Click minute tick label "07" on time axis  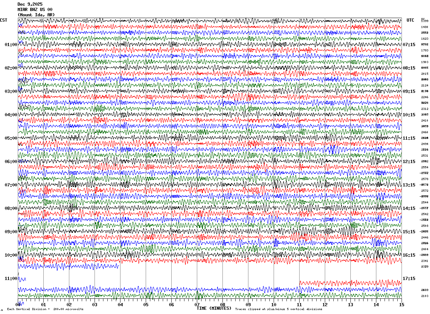197,304
